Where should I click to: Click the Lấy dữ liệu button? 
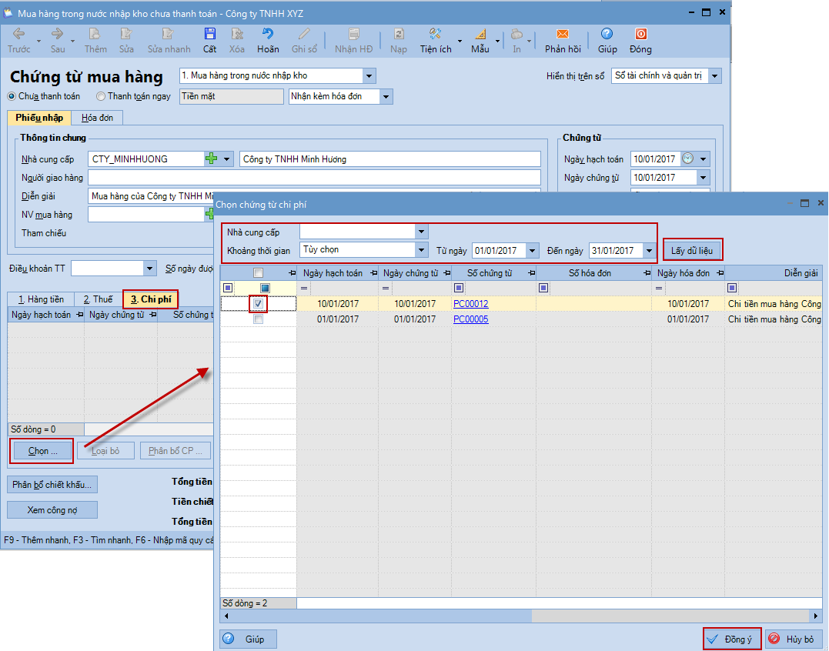click(693, 251)
